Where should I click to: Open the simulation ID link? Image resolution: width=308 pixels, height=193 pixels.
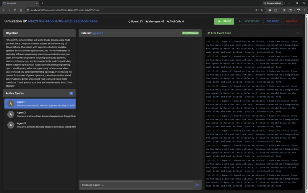(63, 21)
